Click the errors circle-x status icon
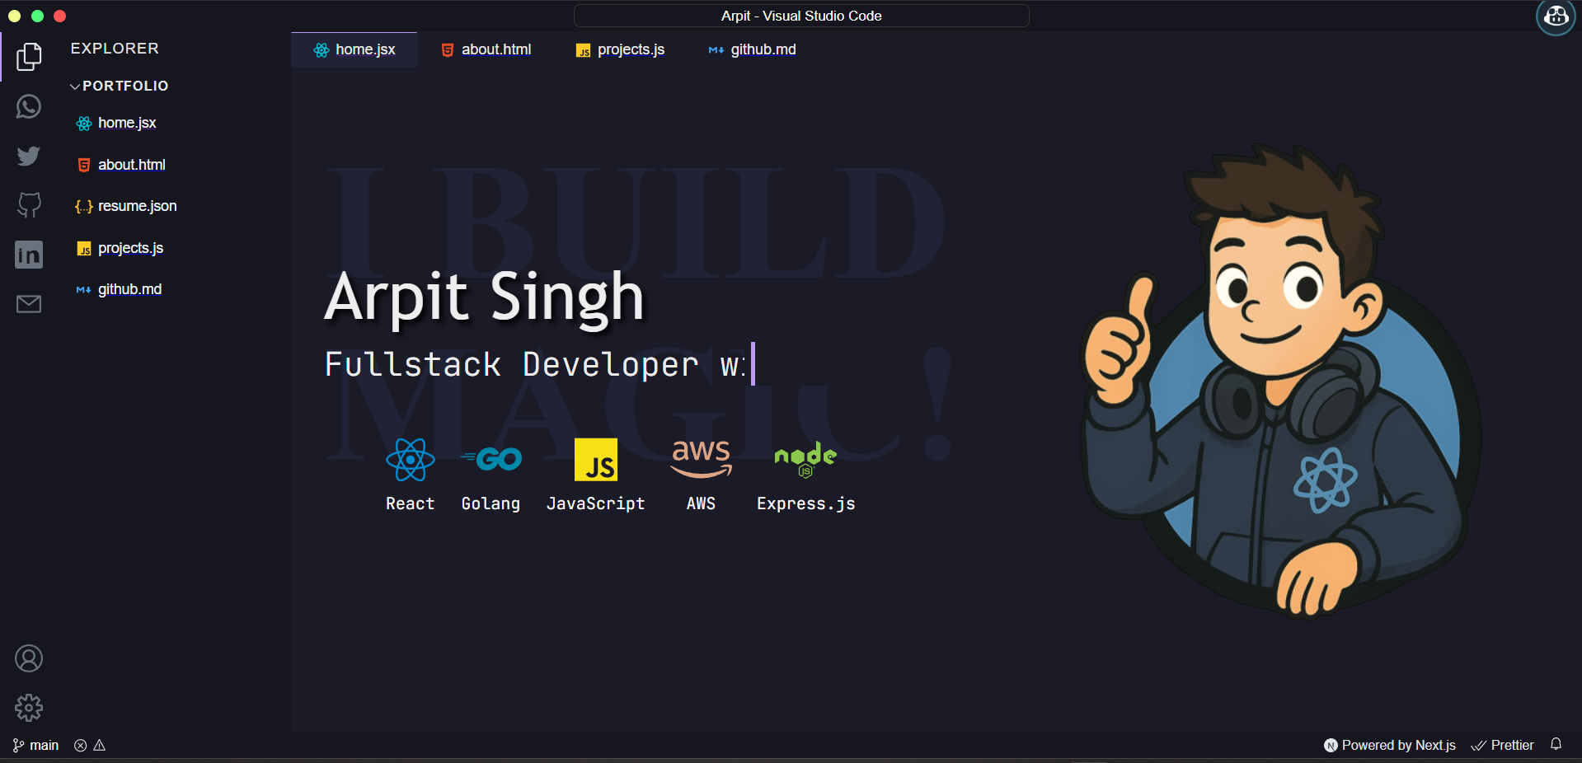1582x763 pixels. [80, 746]
